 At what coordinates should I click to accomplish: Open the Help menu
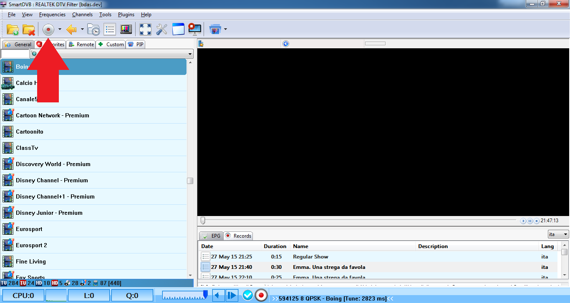146,15
